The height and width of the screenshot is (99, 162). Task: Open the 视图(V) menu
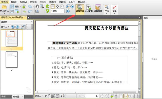click(24, 2)
